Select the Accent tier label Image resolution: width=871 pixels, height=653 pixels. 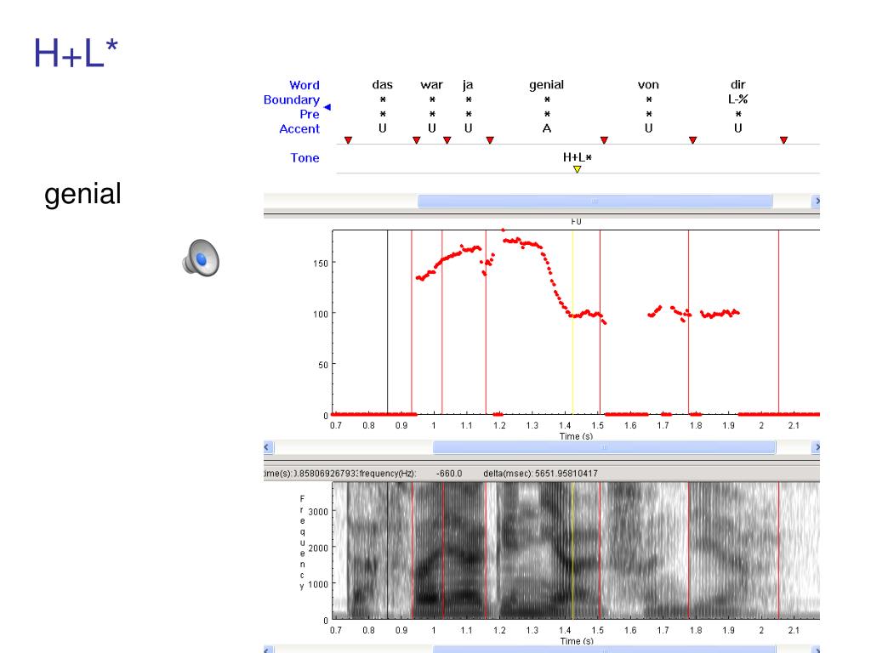[x=299, y=129]
